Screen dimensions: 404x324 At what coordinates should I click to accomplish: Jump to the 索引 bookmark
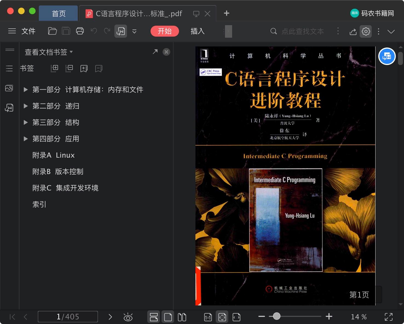pos(39,204)
